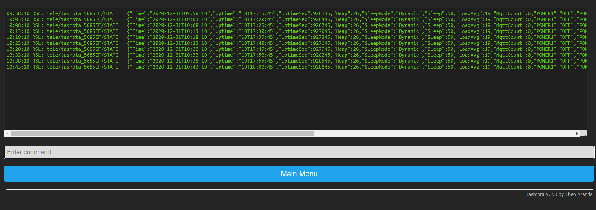Click the console resize grip handle
Screen dimensions: 596x210
583,134
